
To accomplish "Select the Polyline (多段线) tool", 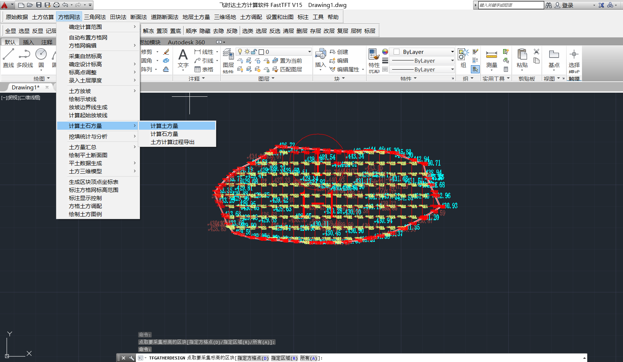I will (25, 58).
